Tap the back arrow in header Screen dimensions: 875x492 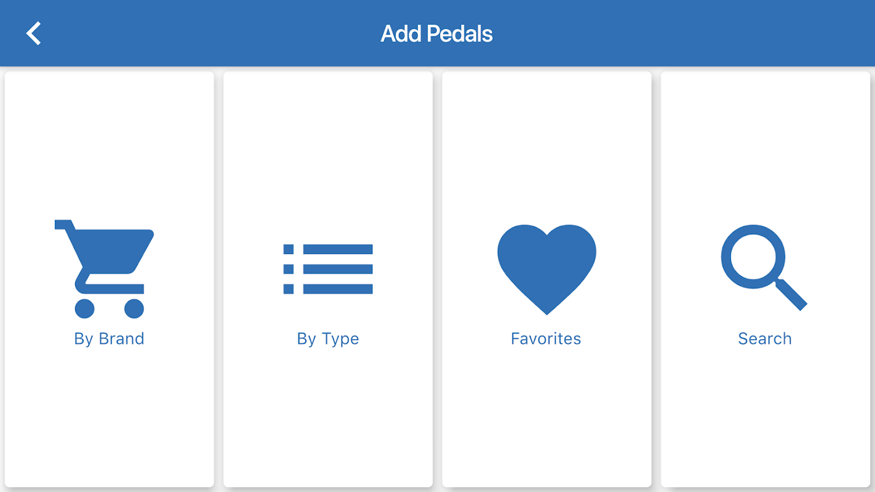(34, 33)
